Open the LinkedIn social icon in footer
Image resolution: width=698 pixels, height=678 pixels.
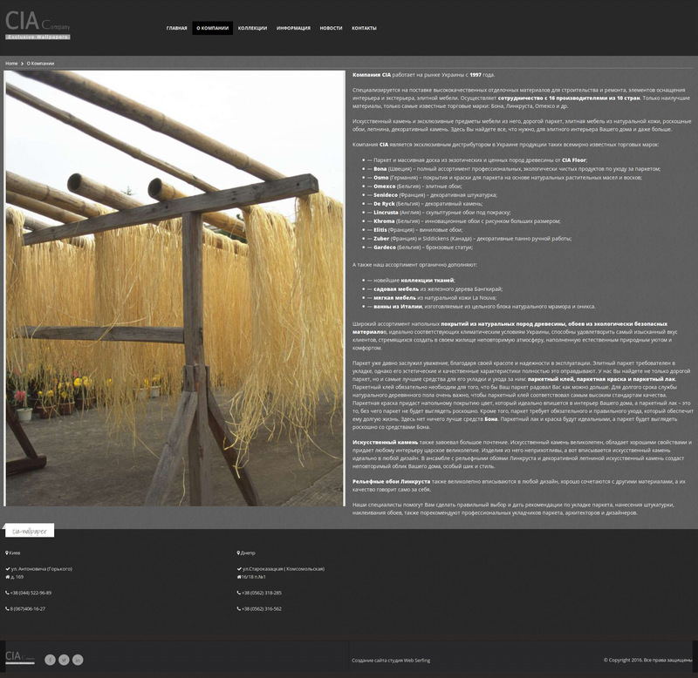[78, 660]
